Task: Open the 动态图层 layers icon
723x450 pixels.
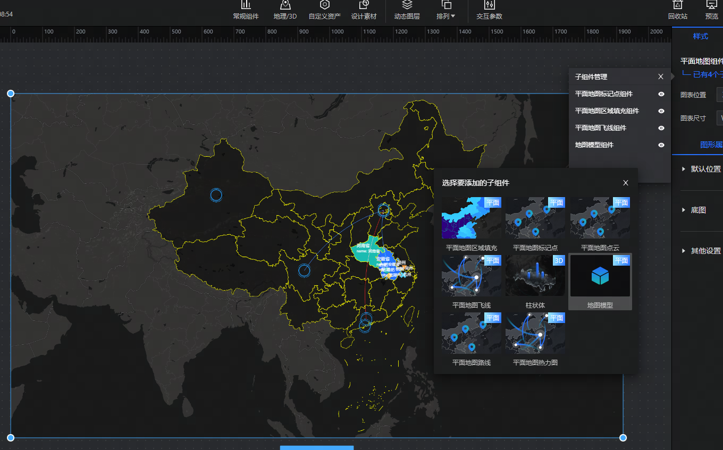Action: click(407, 6)
